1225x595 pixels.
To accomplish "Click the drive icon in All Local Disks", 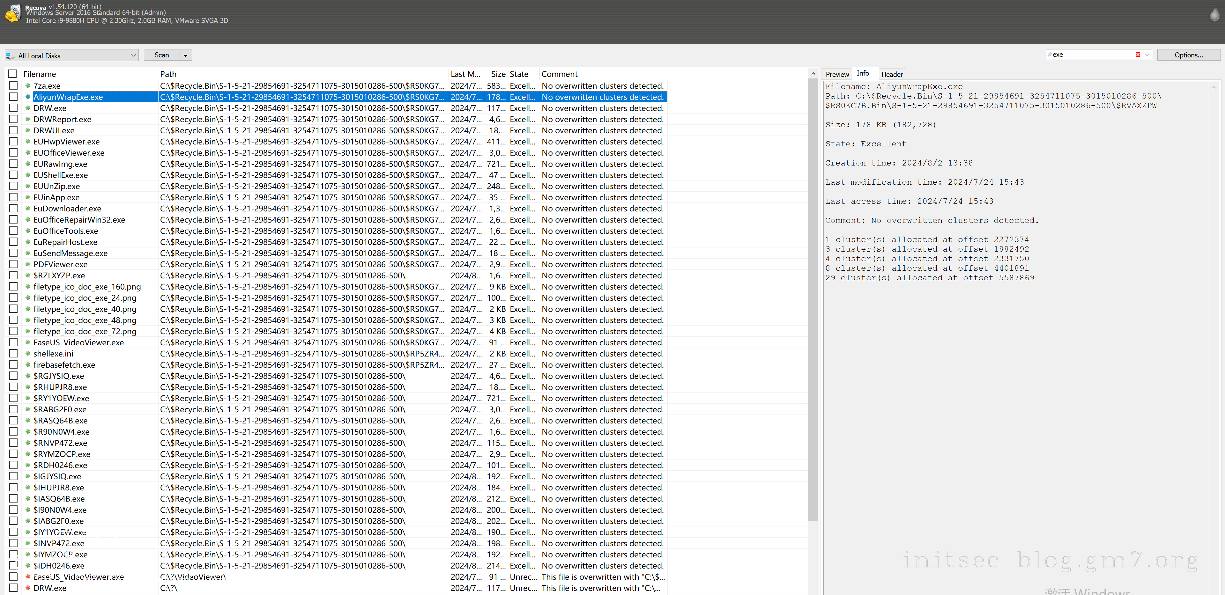I will (x=11, y=55).
